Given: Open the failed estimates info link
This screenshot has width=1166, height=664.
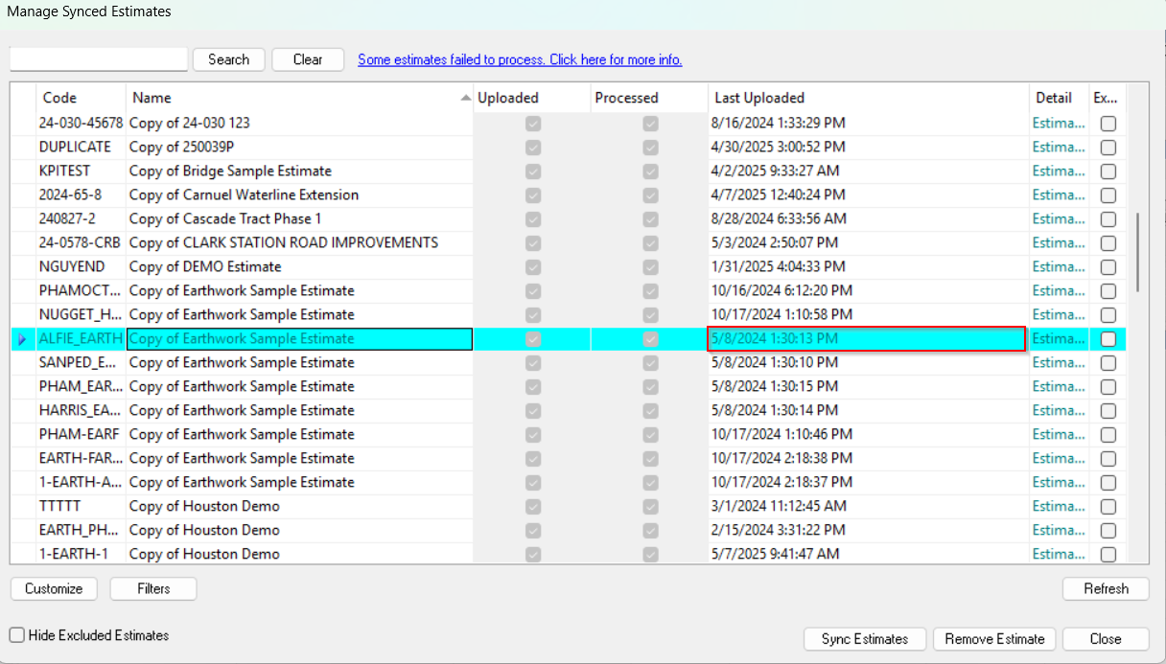Looking at the screenshot, I should 520,59.
